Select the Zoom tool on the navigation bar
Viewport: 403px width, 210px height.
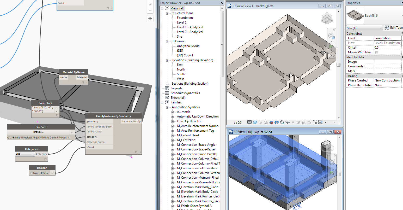coord(331,47)
